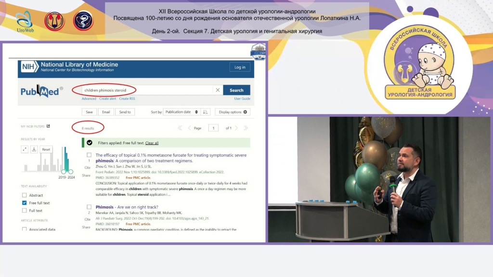Toggle the sort order direction icon
The height and width of the screenshot is (277, 493).
(x=206, y=112)
